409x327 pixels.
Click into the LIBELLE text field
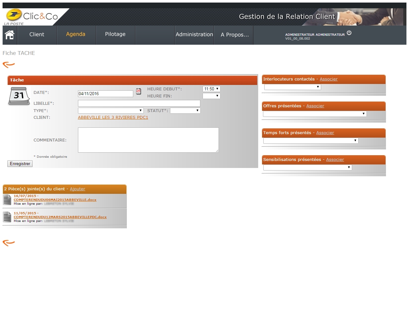[x=139, y=103]
